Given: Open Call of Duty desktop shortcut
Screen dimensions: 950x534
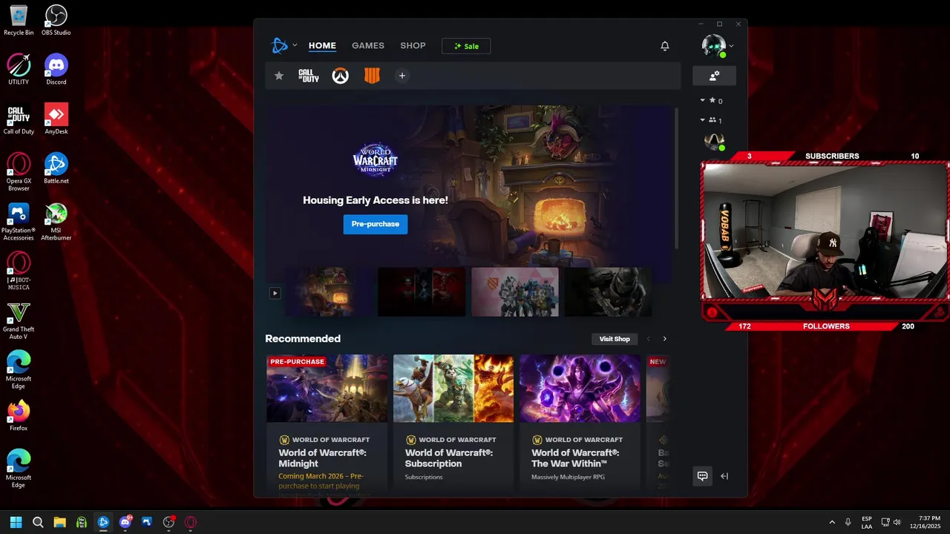Looking at the screenshot, I should click(x=19, y=119).
